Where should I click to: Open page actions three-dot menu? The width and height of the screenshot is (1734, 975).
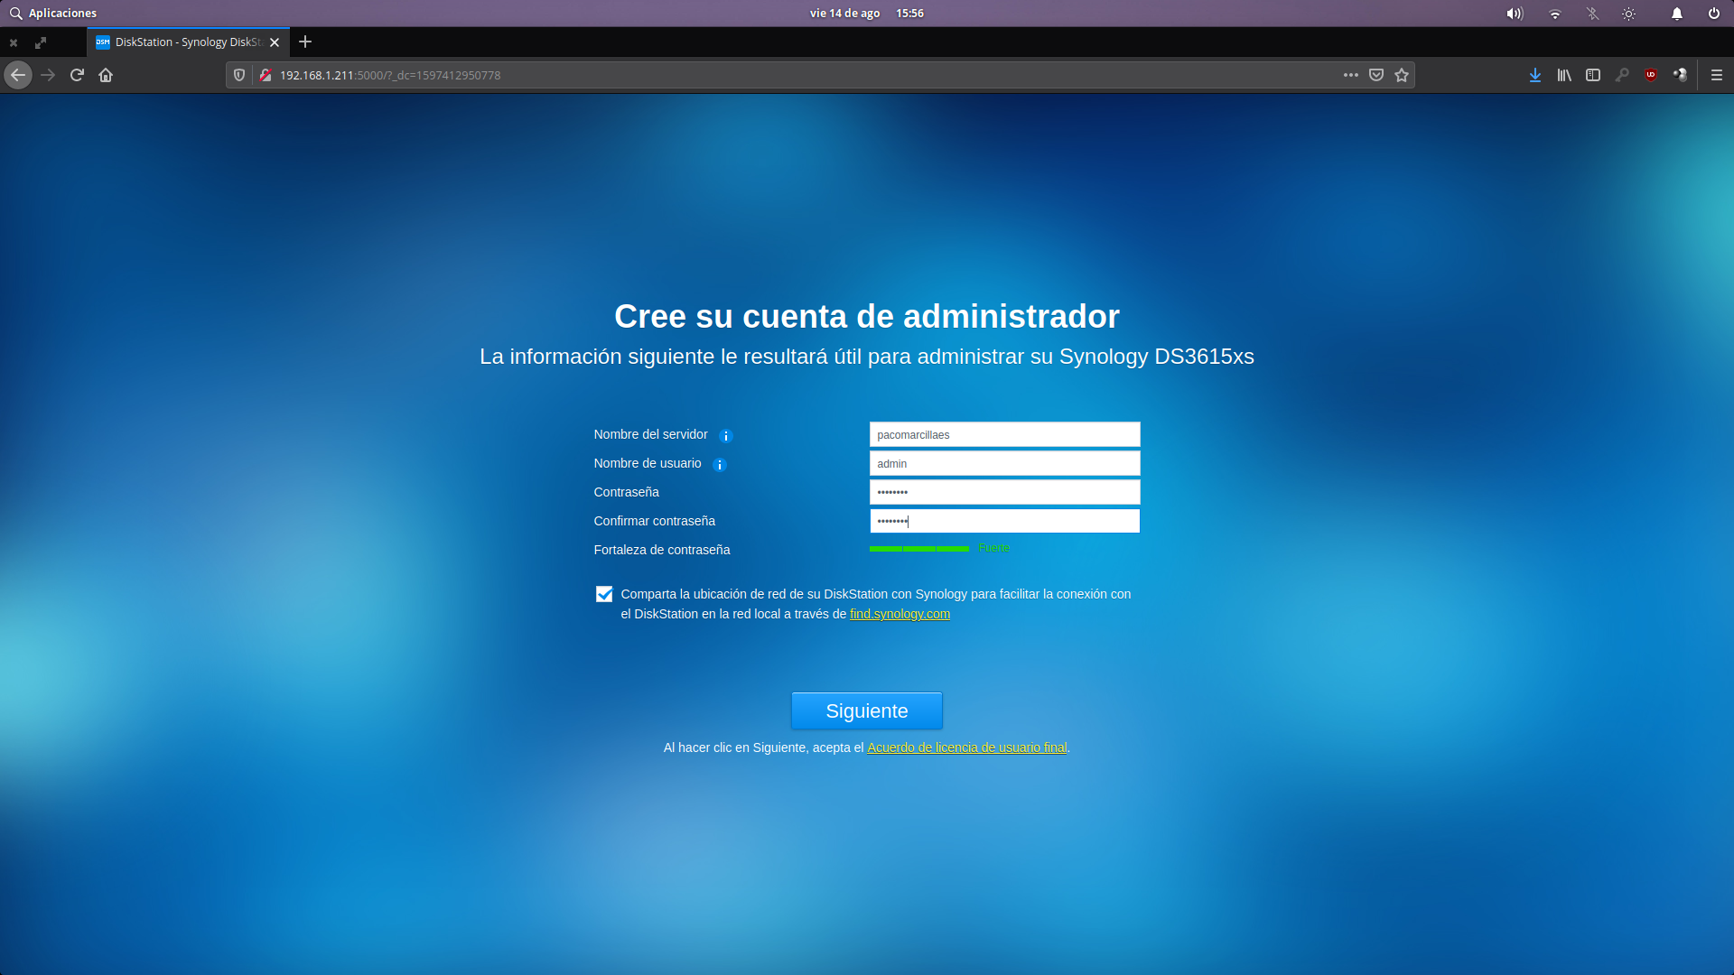(x=1351, y=75)
